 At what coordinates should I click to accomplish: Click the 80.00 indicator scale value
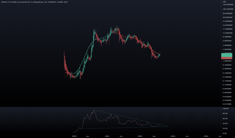[x=225, y=113]
